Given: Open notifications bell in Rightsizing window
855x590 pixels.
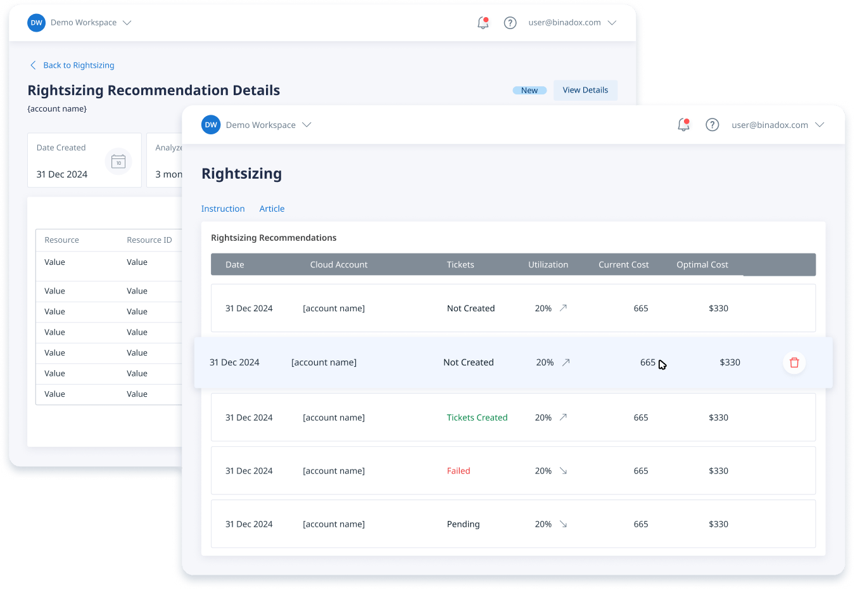Looking at the screenshot, I should (x=683, y=125).
